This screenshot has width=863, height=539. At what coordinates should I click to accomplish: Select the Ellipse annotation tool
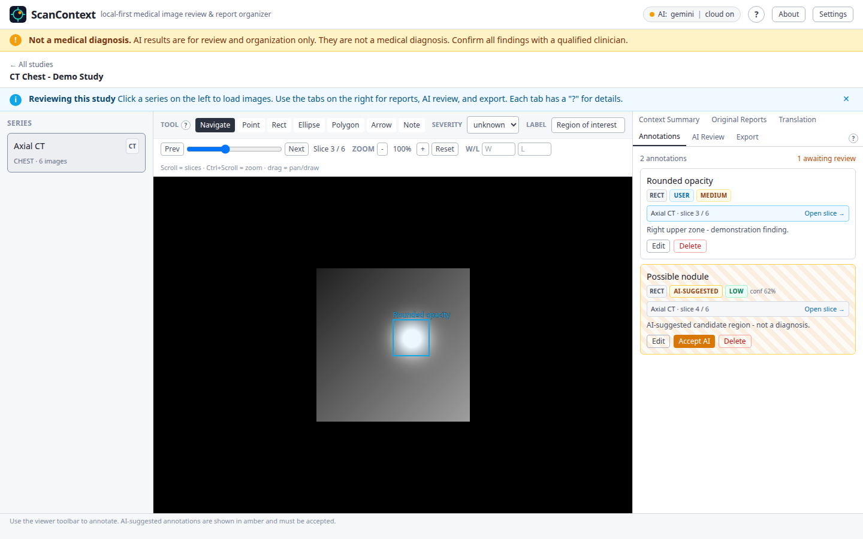pyautogui.click(x=309, y=125)
